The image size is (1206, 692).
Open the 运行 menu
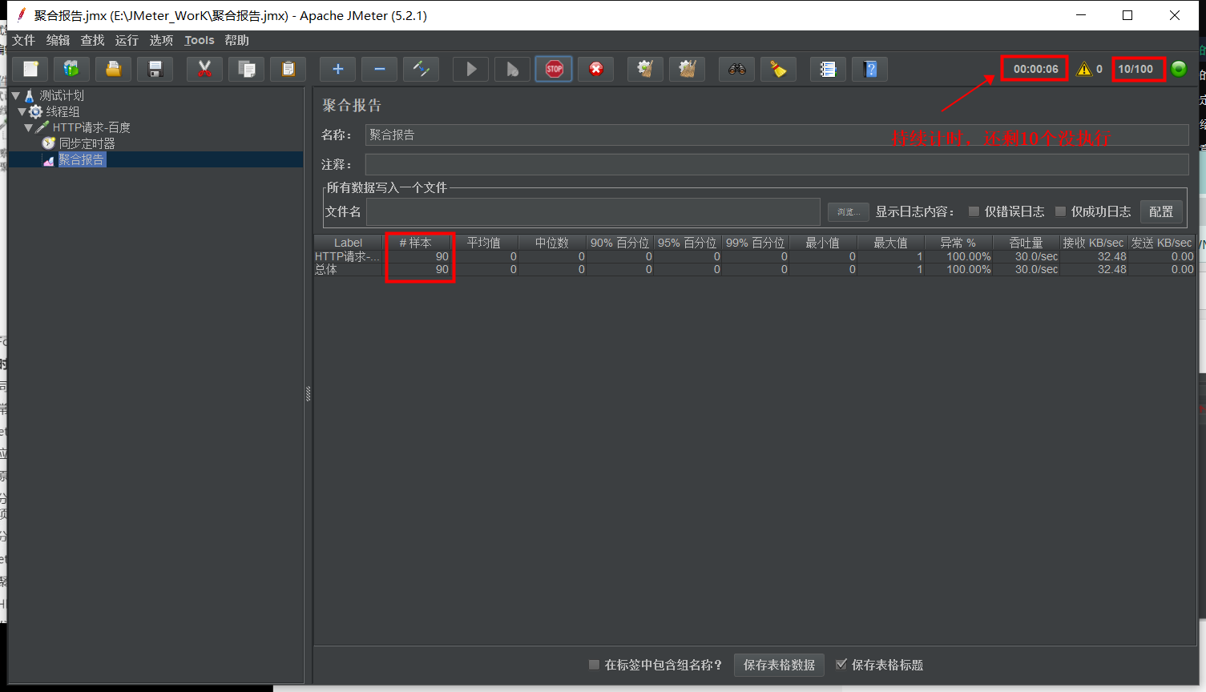click(x=126, y=40)
